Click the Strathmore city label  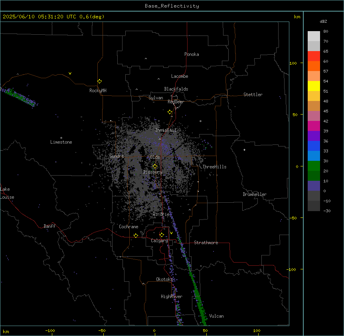coord(206,243)
